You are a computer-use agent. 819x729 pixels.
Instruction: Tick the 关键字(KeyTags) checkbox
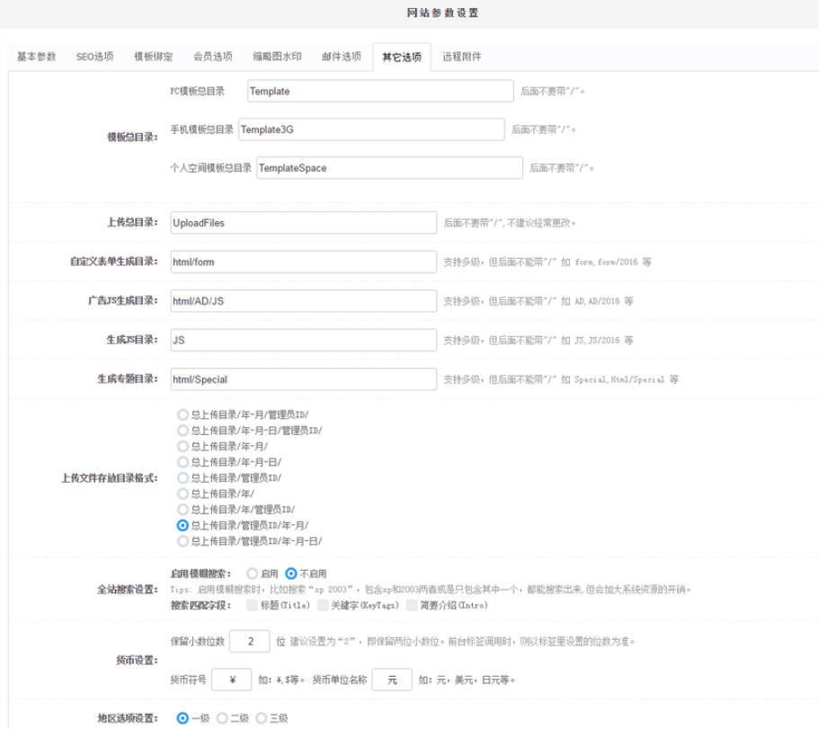coord(323,605)
